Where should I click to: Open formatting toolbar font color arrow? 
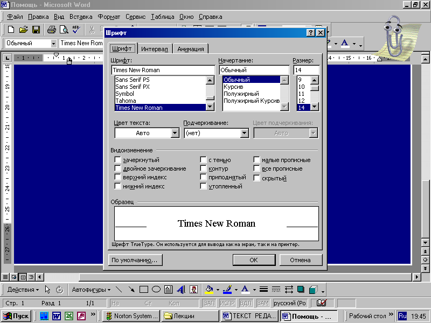[x=354, y=44]
